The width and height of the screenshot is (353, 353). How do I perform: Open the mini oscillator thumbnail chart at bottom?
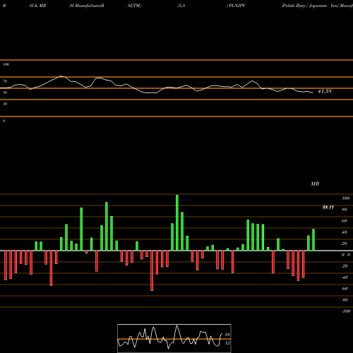[x=174, y=338]
